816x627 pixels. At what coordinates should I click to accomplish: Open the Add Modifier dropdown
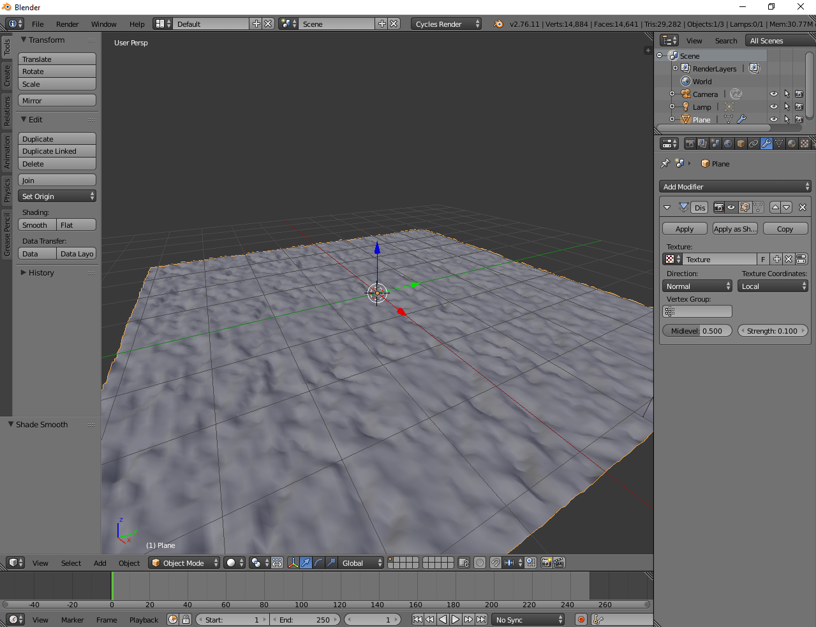point(734,186)
